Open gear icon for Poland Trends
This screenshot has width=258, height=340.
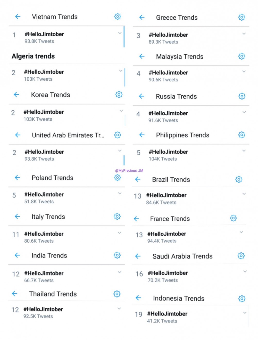118,177
